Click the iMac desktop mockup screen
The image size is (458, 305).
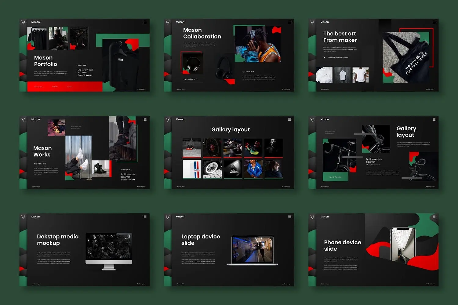pos(109,246)
